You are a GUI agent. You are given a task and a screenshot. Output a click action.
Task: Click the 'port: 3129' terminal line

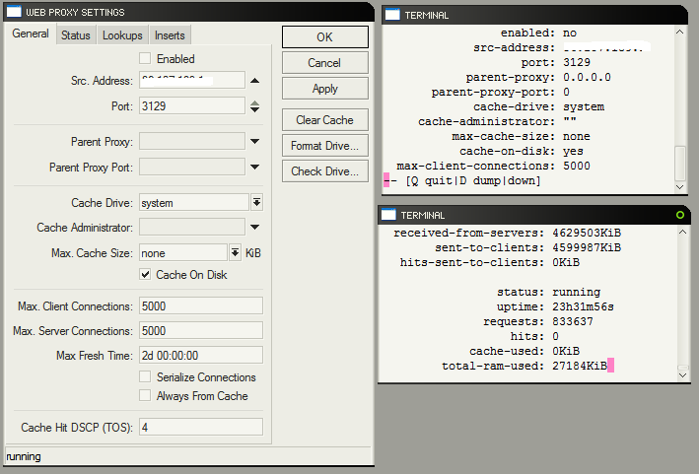556,62
